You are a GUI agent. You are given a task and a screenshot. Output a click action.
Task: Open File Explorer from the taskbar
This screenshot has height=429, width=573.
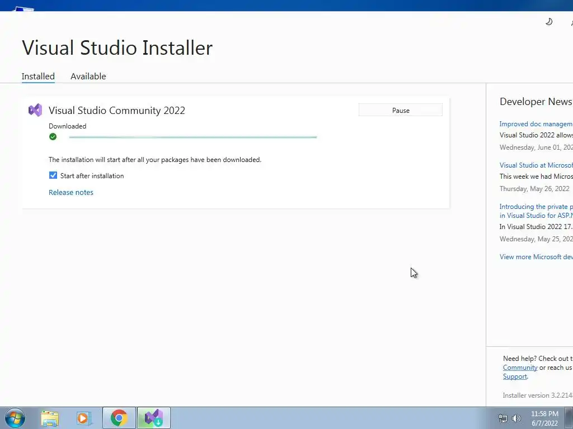49,418
